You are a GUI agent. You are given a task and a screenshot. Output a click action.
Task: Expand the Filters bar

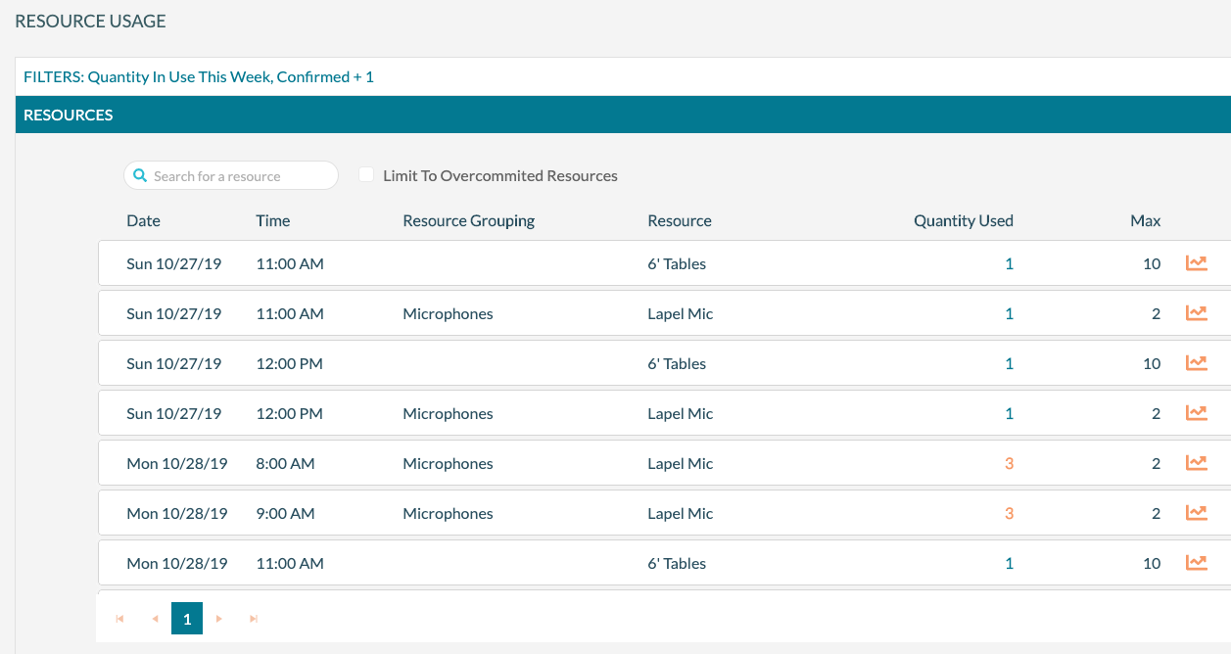623,76
